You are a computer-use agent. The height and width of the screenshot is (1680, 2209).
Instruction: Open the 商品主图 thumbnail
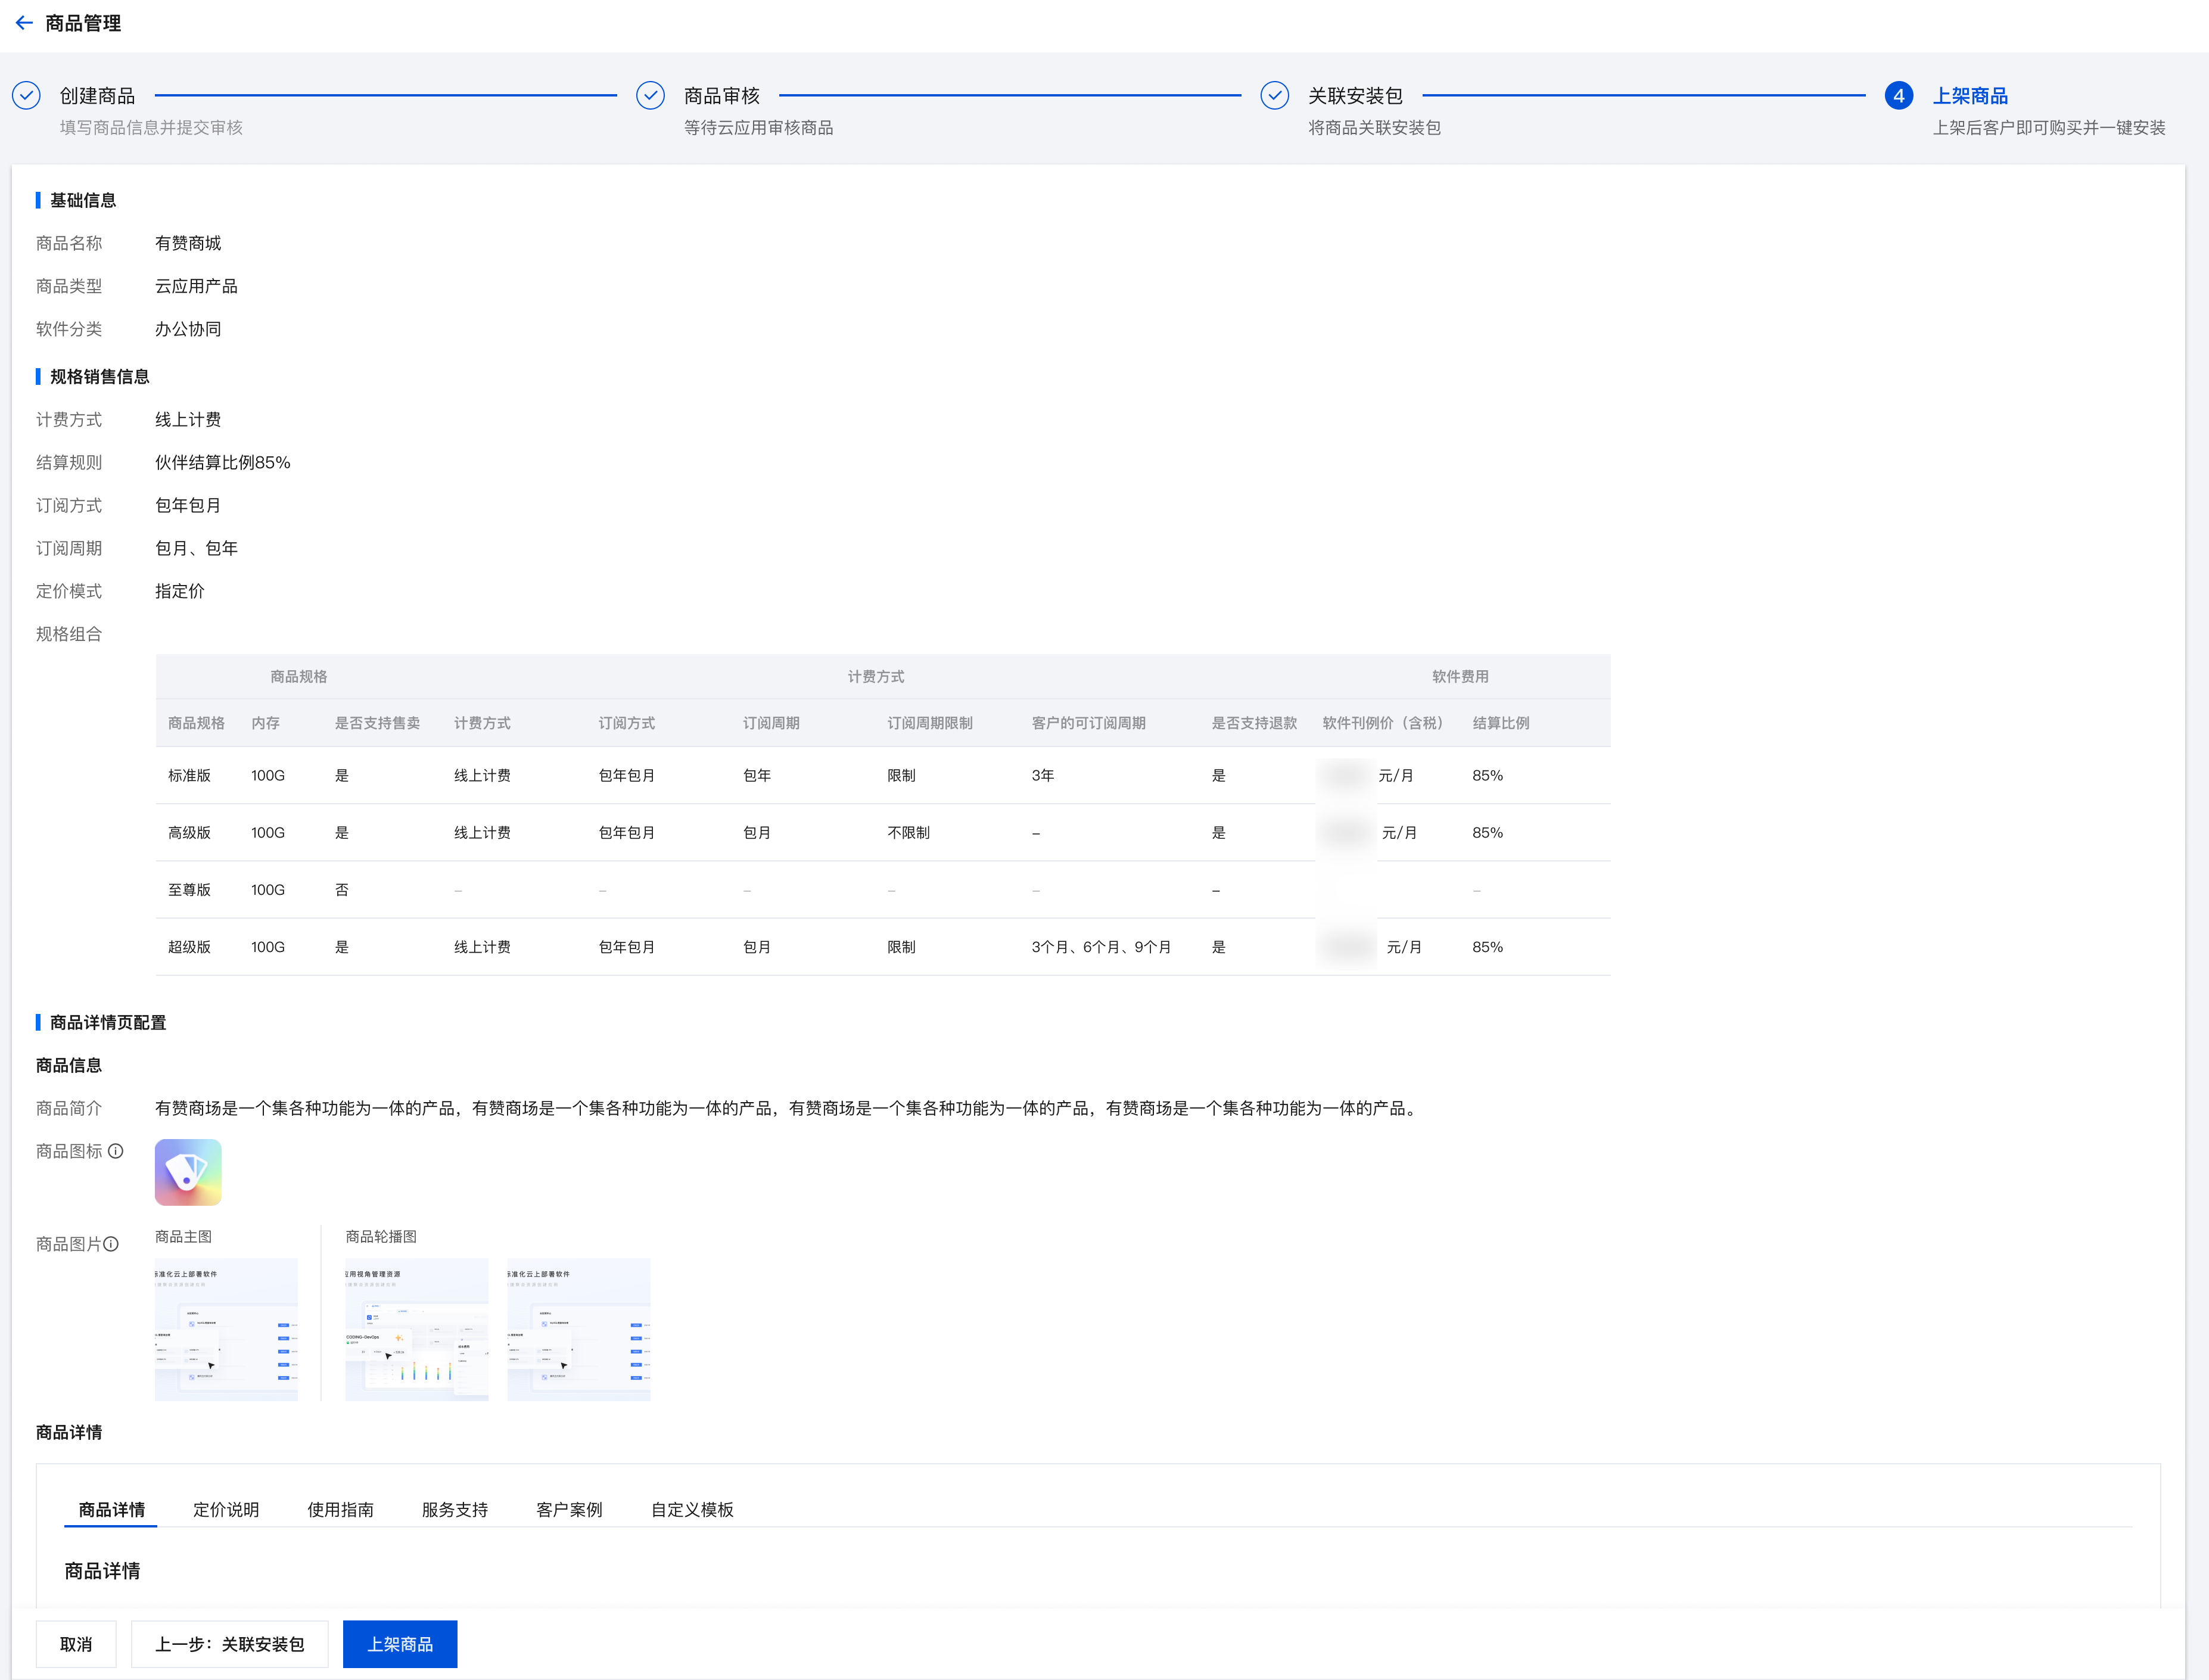226,1329
